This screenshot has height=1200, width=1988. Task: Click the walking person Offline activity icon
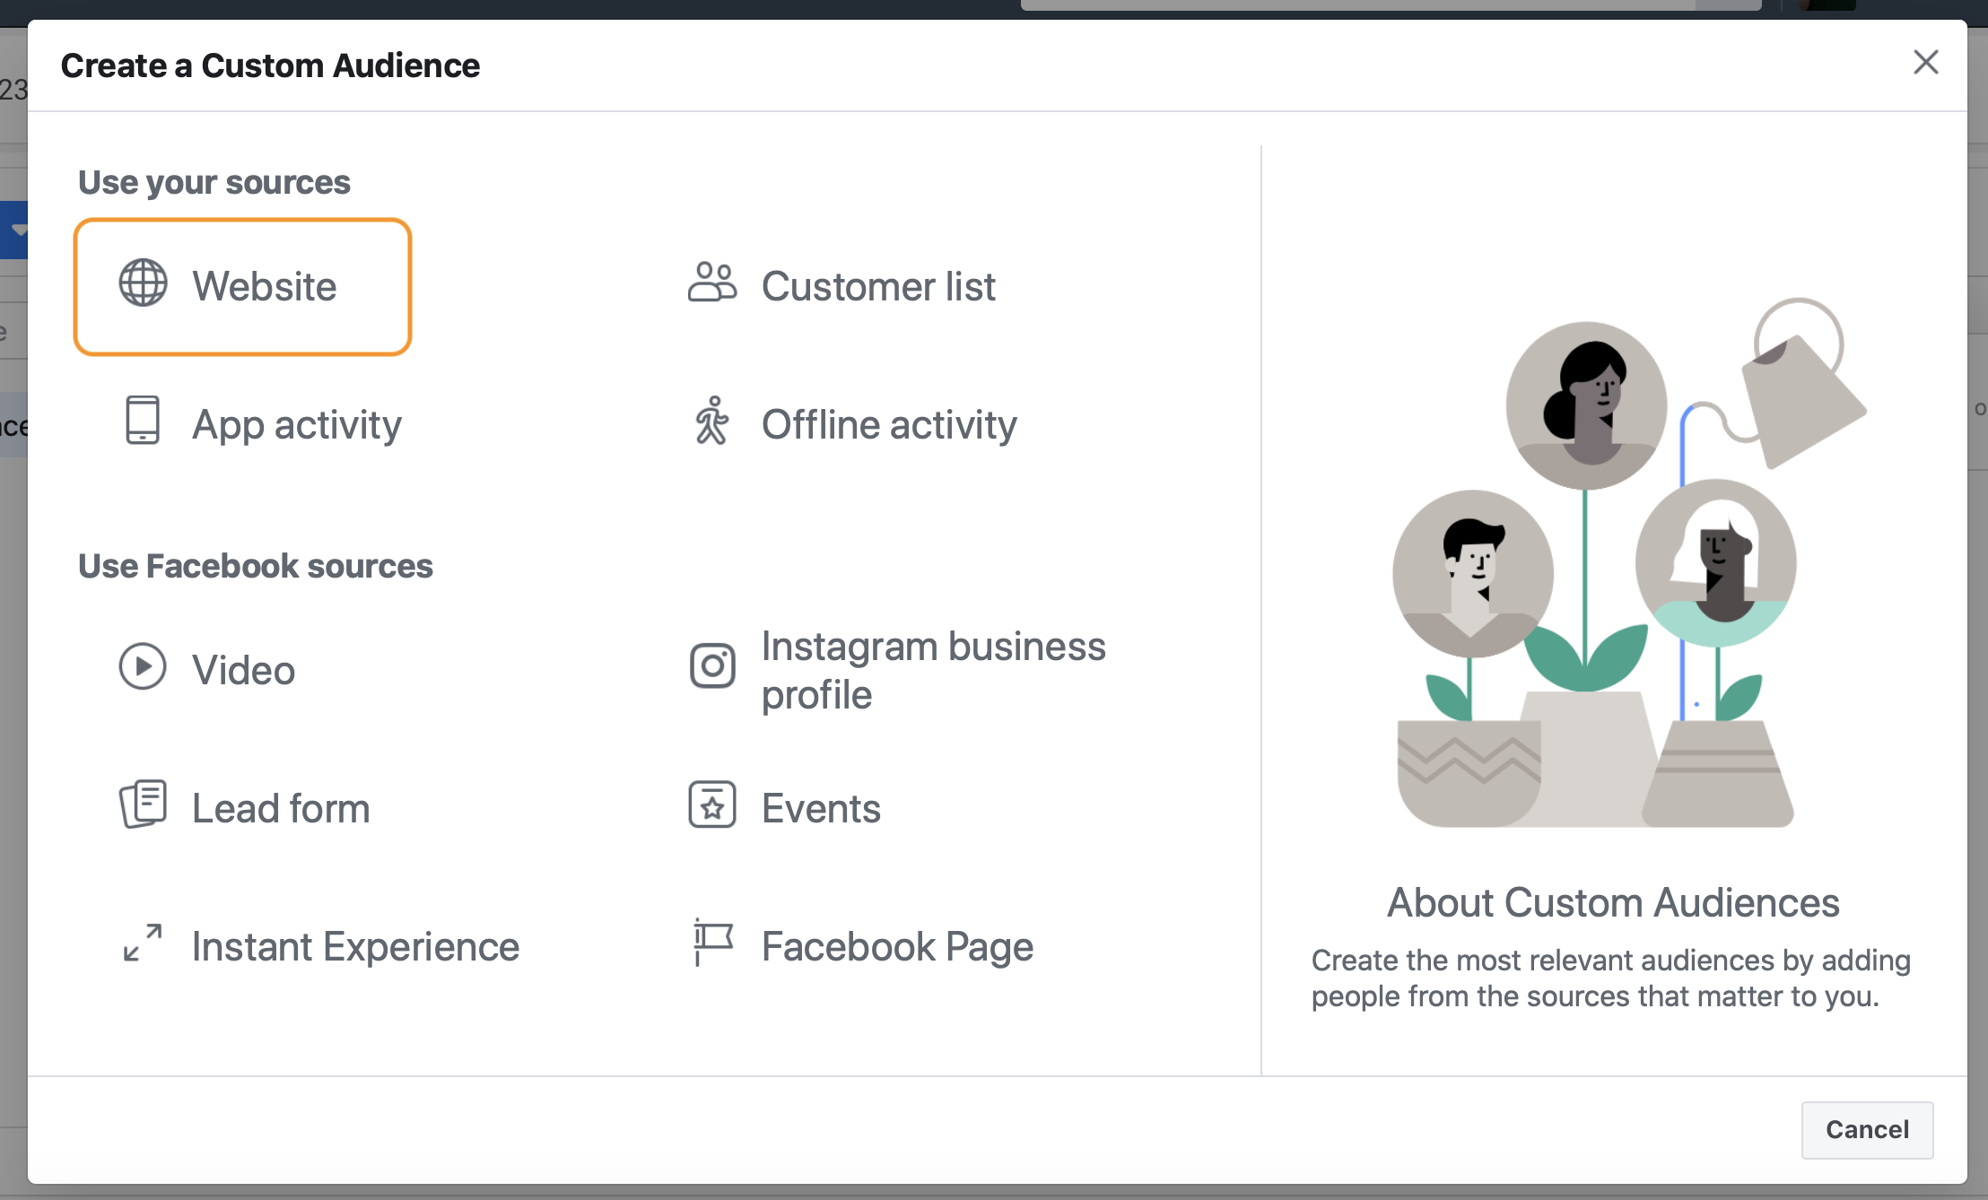pos(712,421)
